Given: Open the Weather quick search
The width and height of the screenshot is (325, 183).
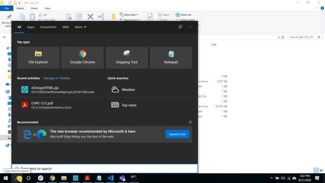Looking at the screenshot, I should (150, 89).
